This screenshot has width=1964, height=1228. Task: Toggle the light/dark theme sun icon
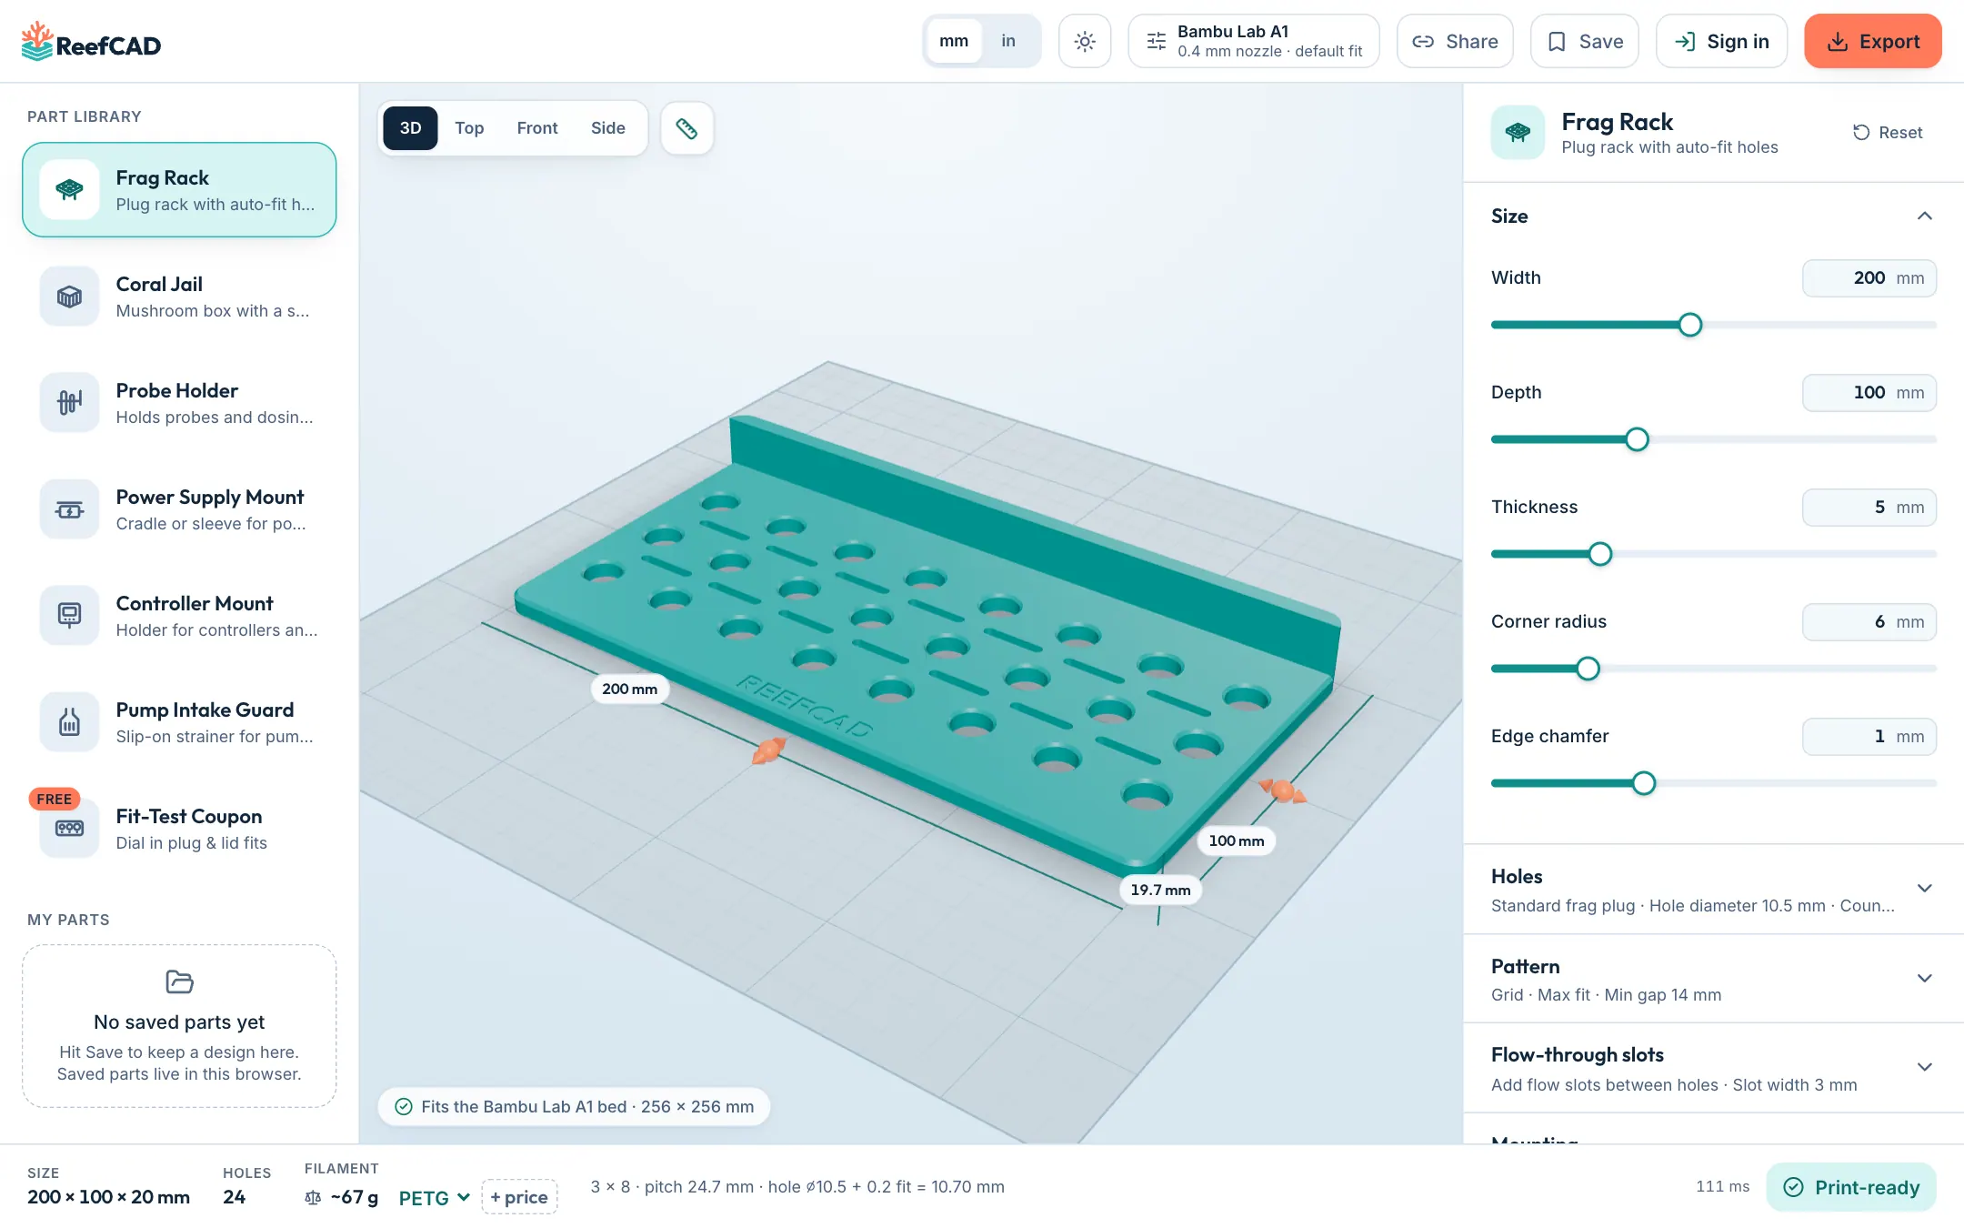coord(1085,41)
